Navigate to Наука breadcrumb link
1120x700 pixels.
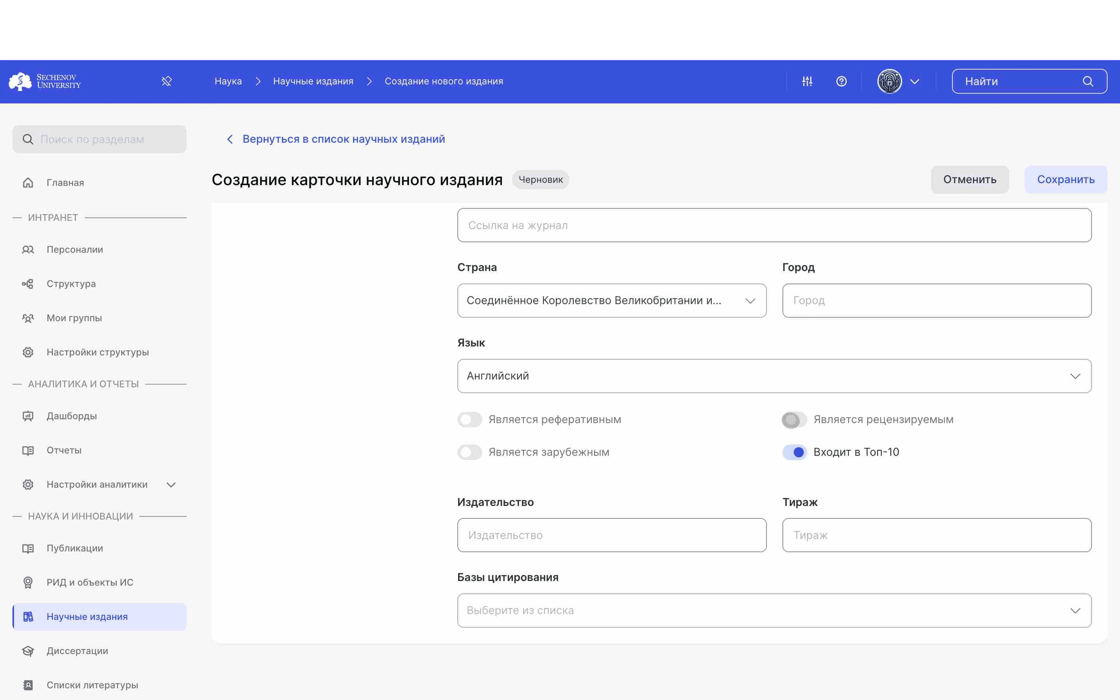tap(228, 81)
